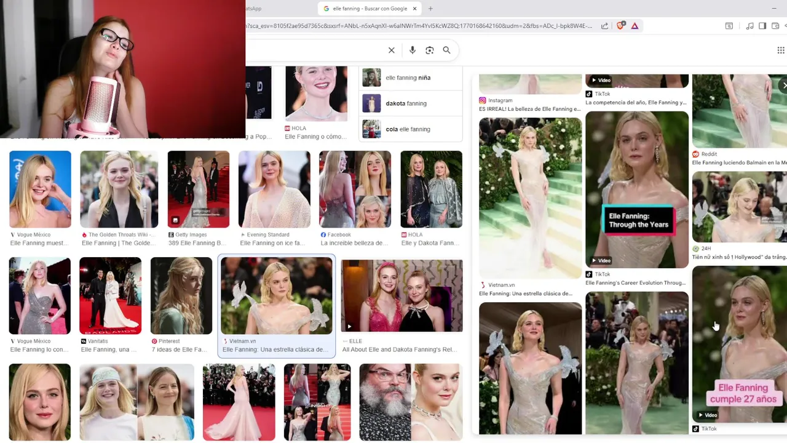Open the HOLA 'Elle Fanning o cómo...' top thumbnail
Screen dimensions: 787x443
316,94
